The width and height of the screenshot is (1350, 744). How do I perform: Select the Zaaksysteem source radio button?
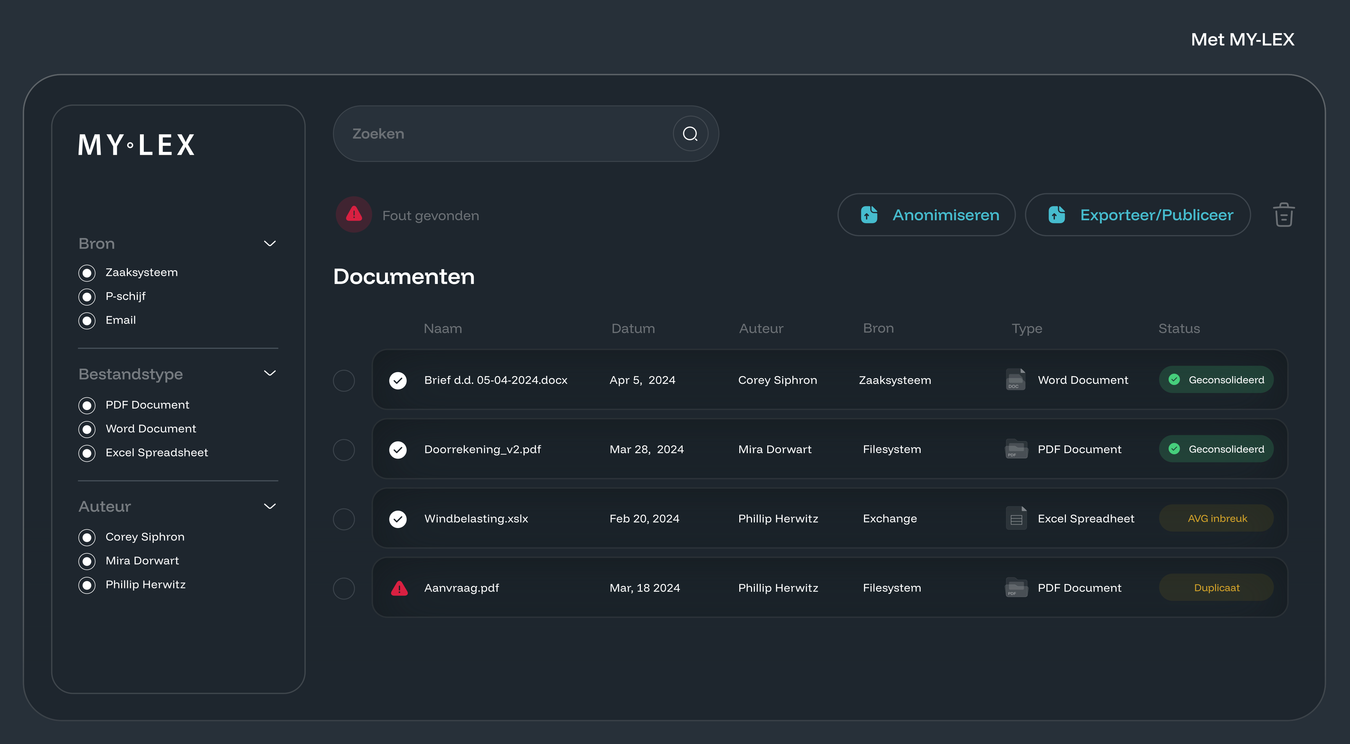pyautogui.click(x=87, y=273)
